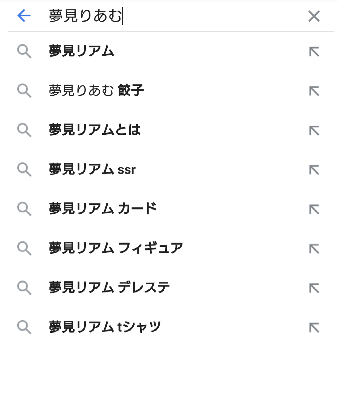Choose the suggestion 夢見リアム デレステ

[110, 288]
